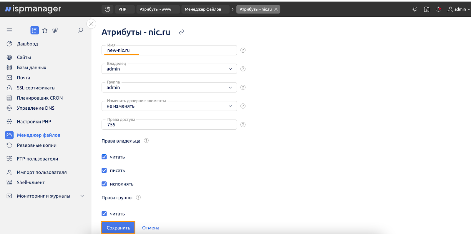Show help next to Права владельца
This screenshot has height=234, width=471.
[146, 141]
